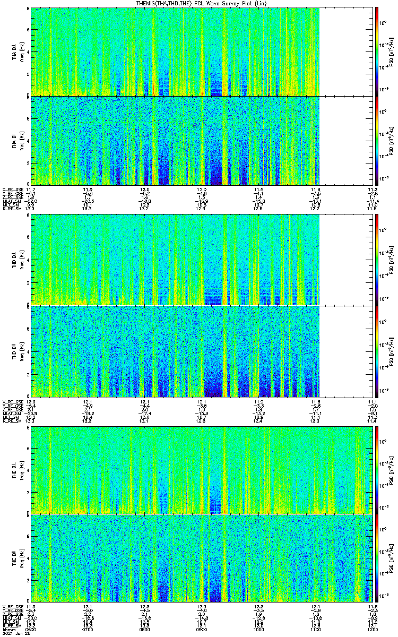Click the THA BII freq [Hz] axis label

22,140
